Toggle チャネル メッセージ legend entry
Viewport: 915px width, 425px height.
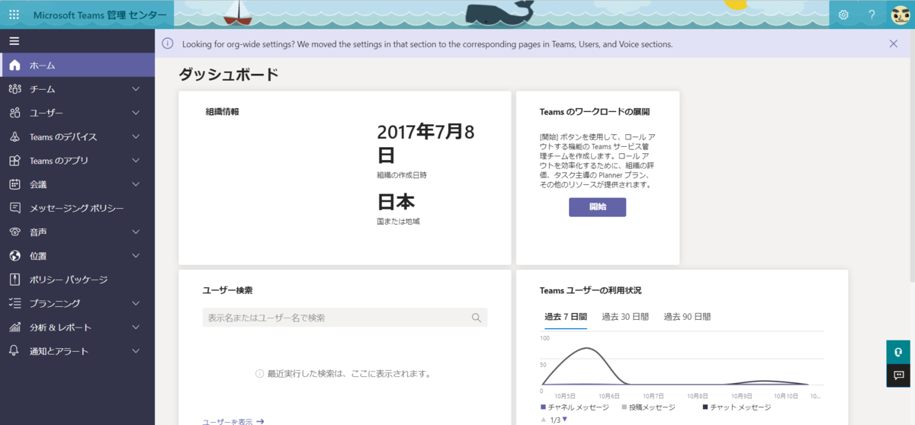click(x=574, y=408)
